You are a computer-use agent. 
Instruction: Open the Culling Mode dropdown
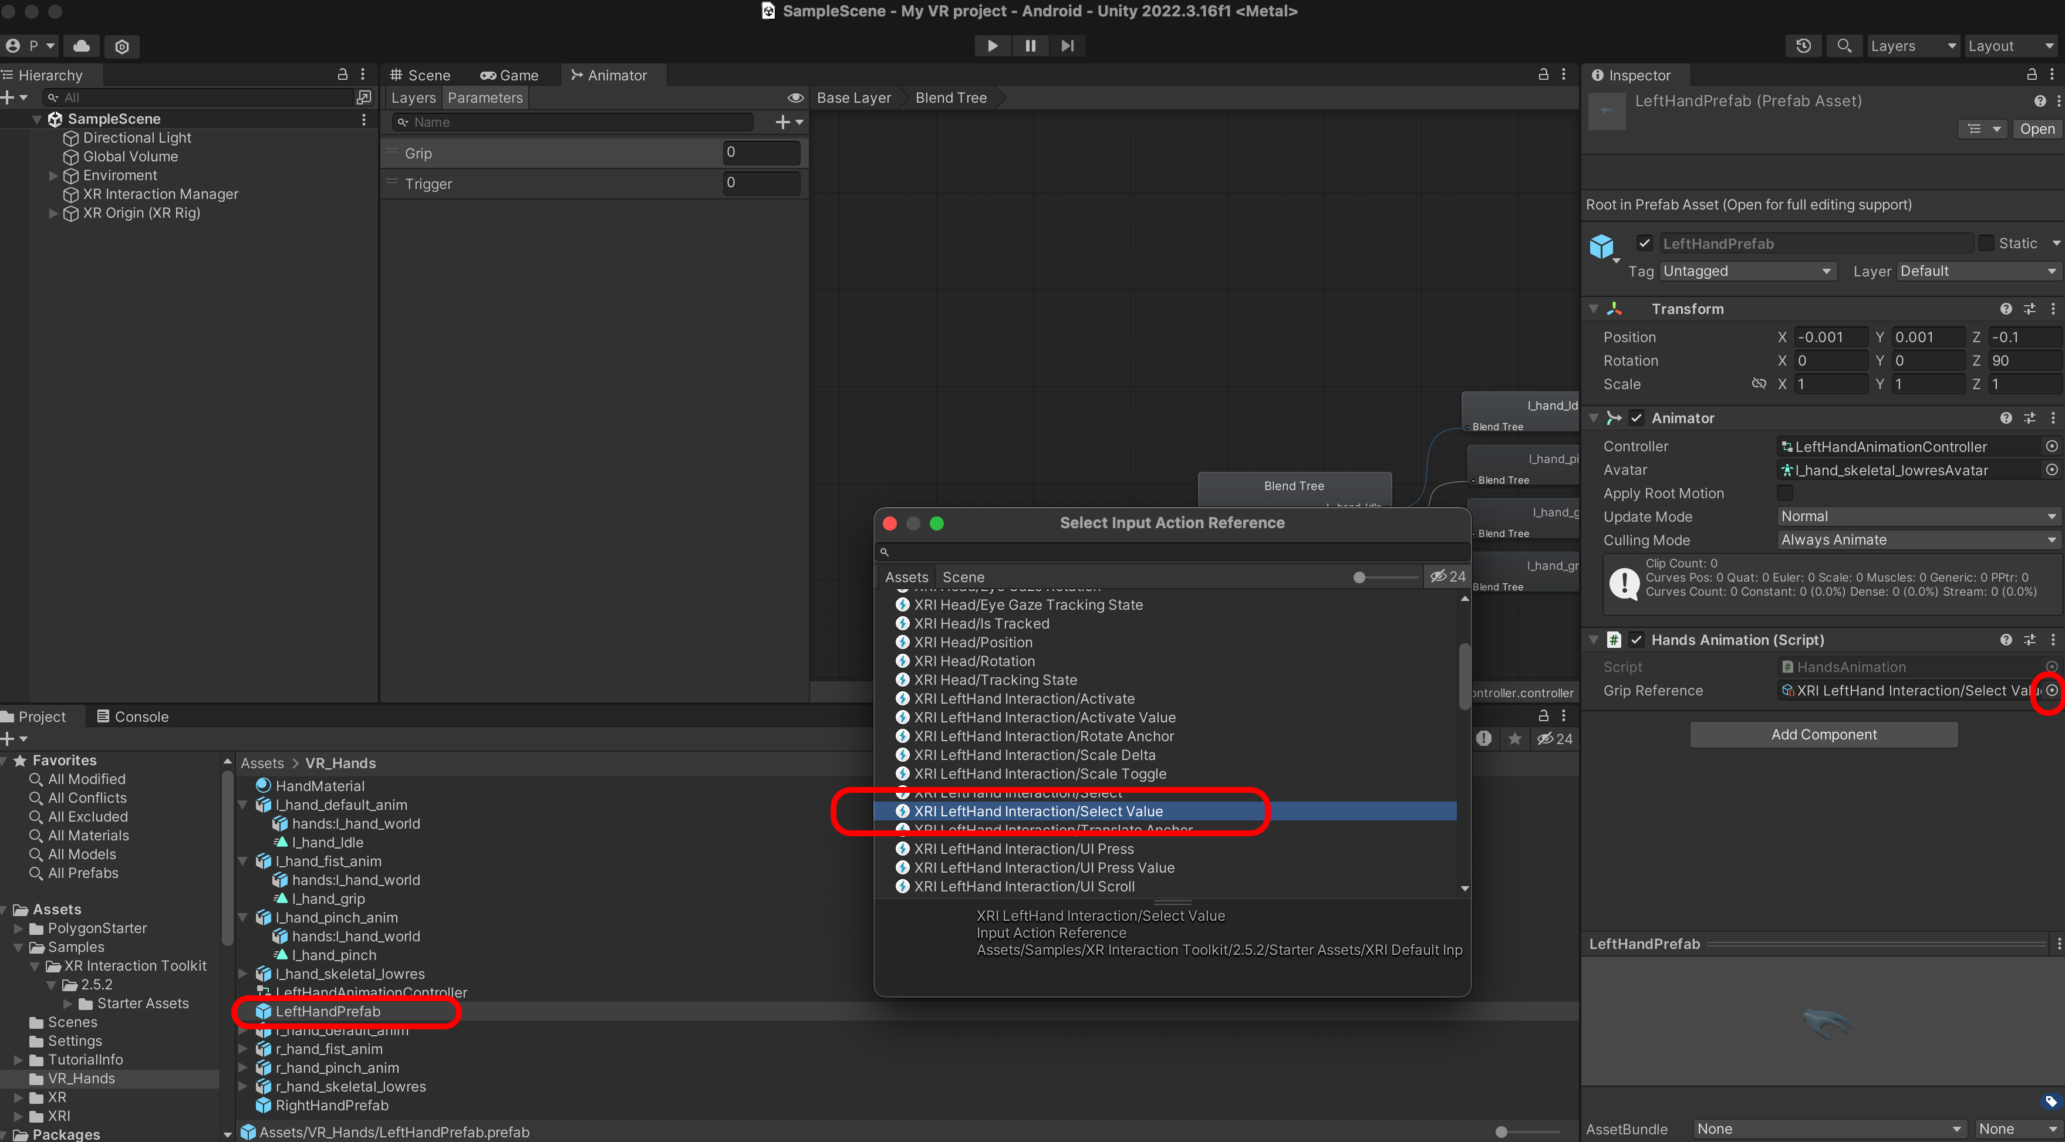pos(1916,540)
